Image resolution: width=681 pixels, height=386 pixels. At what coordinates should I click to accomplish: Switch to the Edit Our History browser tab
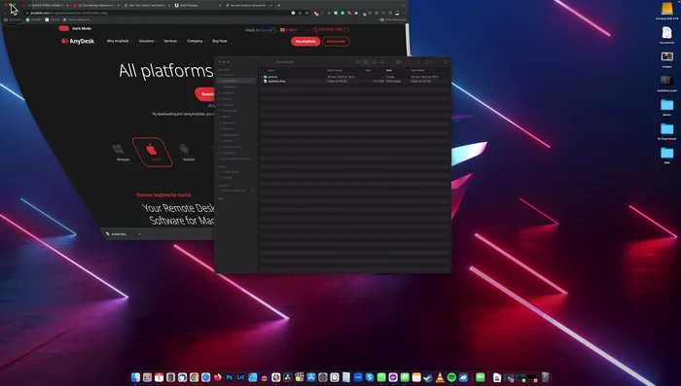click(x=146, y=5)
